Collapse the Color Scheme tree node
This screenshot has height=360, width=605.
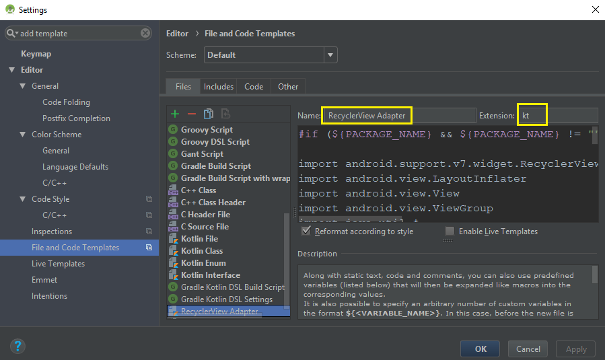[x=23, y=135]
